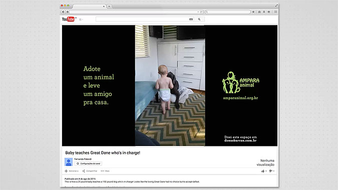Click inside the YouTube search field
Screen dimensions: 338x190
click(142, 19)
